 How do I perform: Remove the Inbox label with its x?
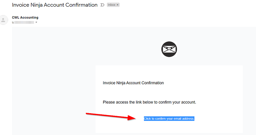point(117,5)
